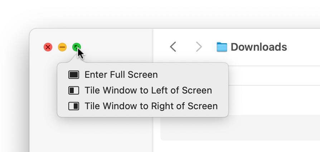
Task: Select Tile Window to Left of Screen
Action: click(x=148, y=90)
